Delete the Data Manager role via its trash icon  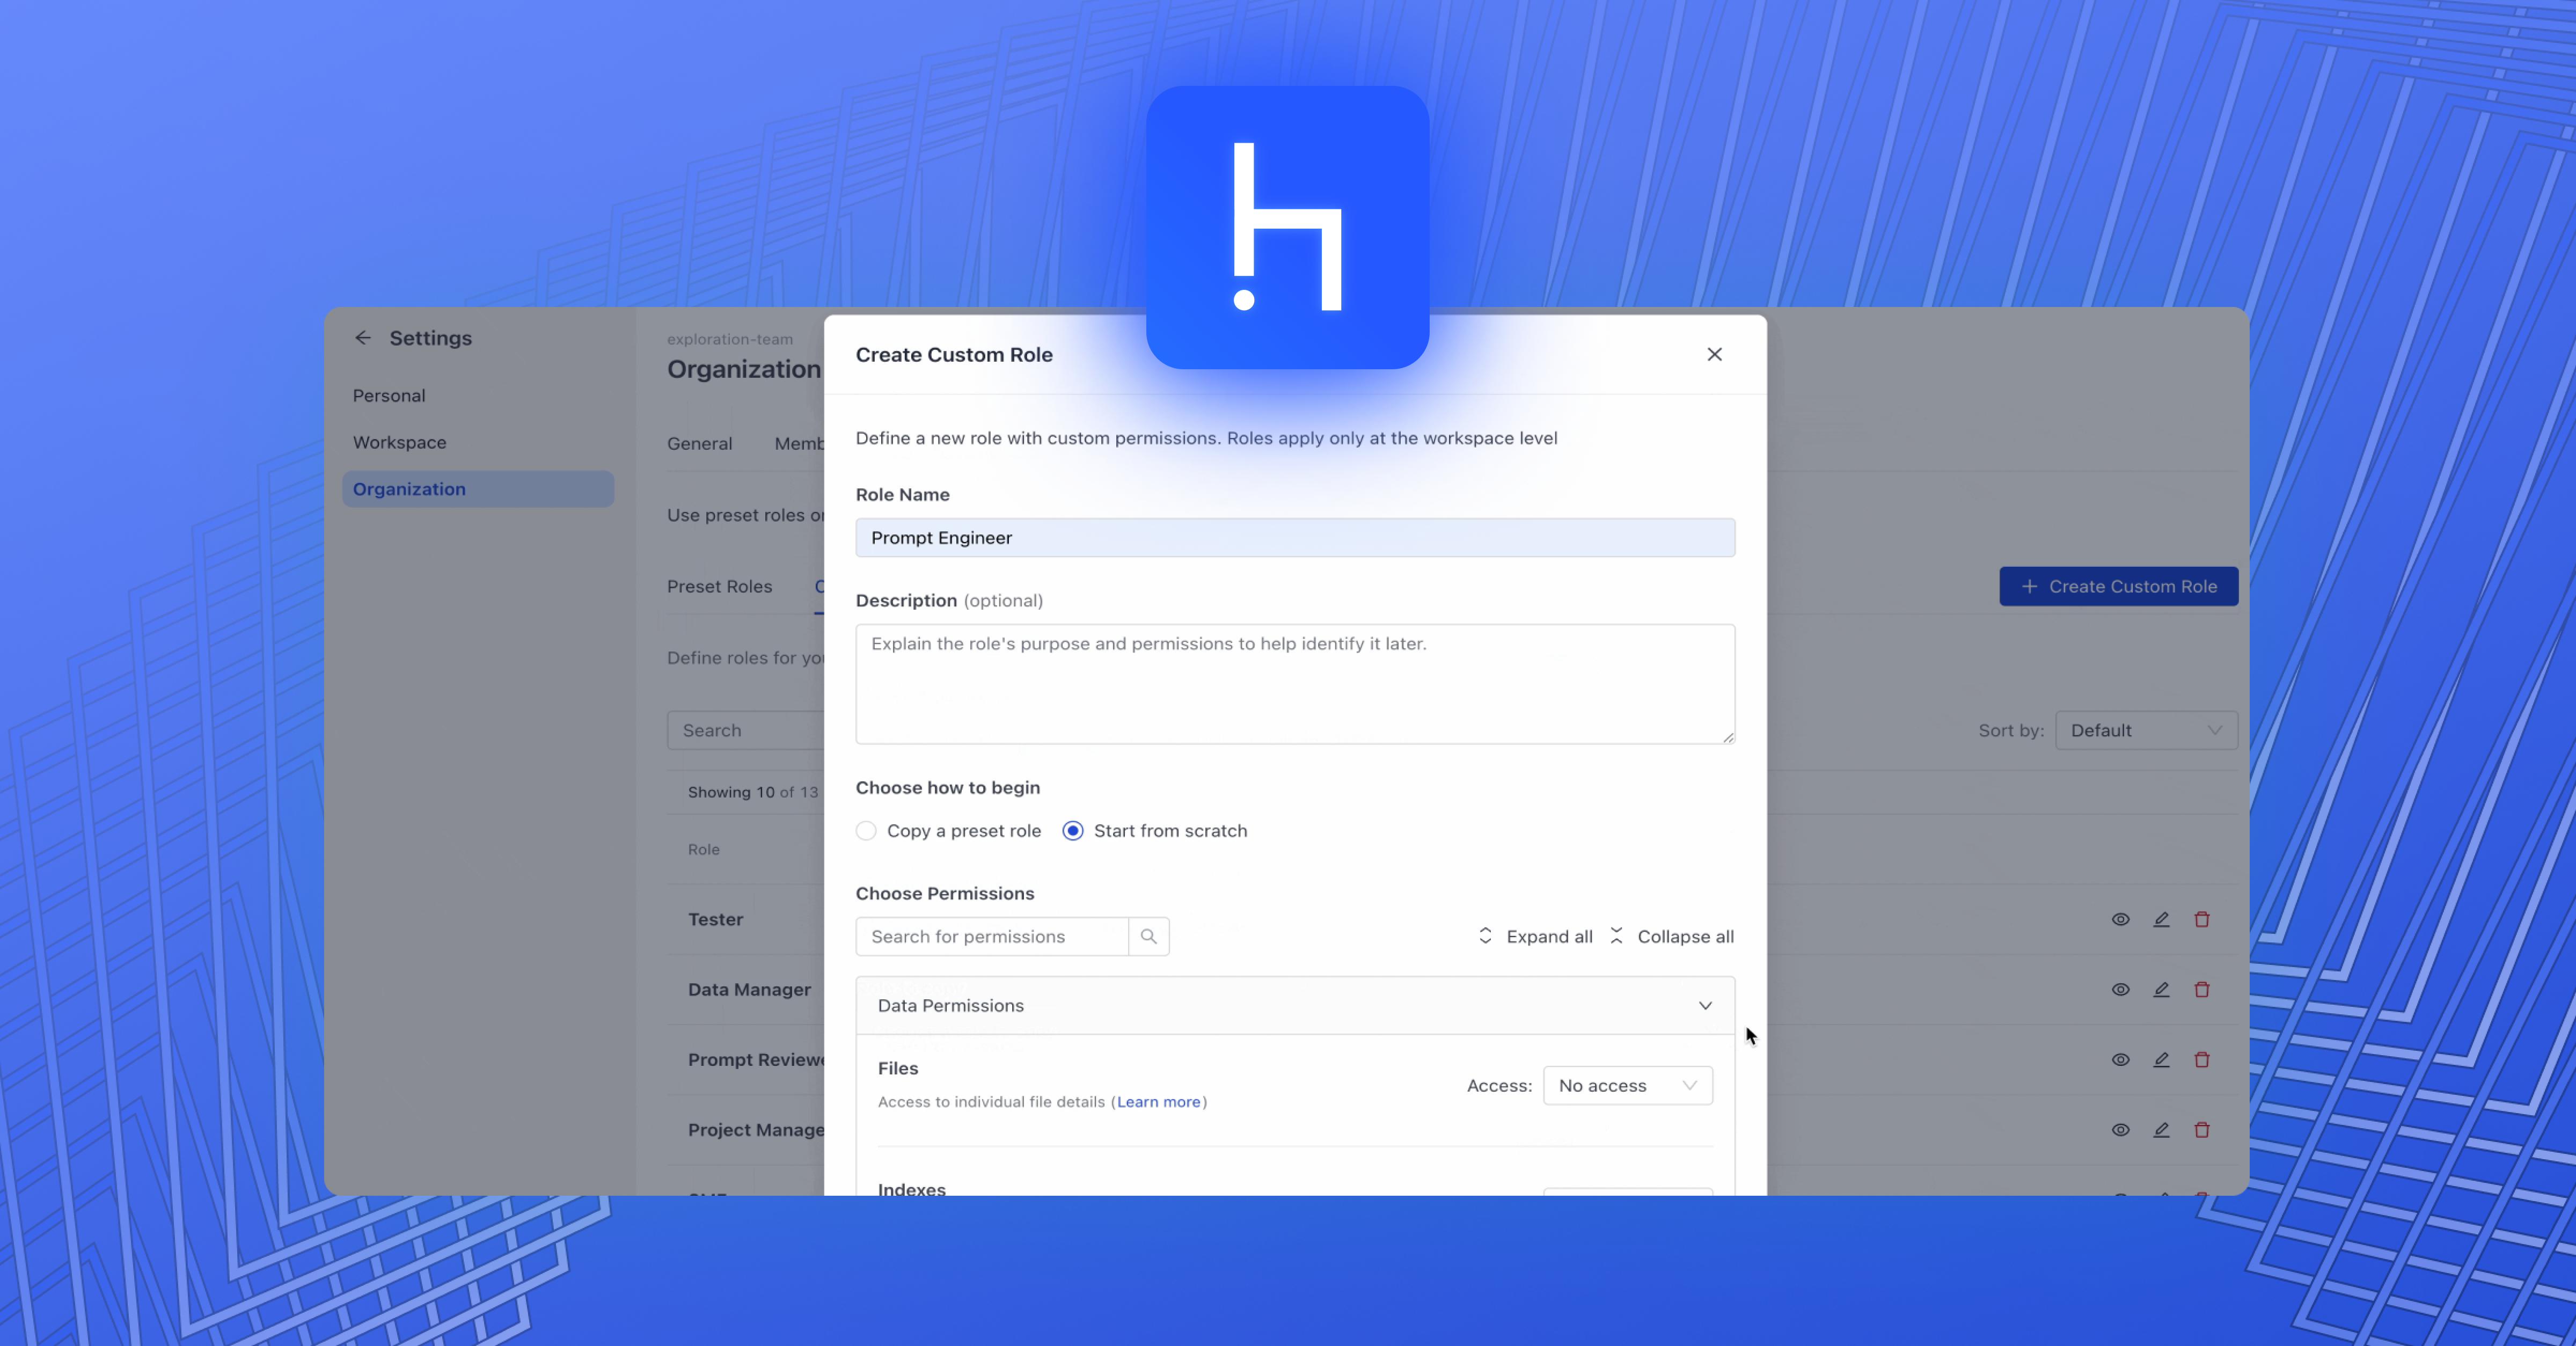point(2201,989)
